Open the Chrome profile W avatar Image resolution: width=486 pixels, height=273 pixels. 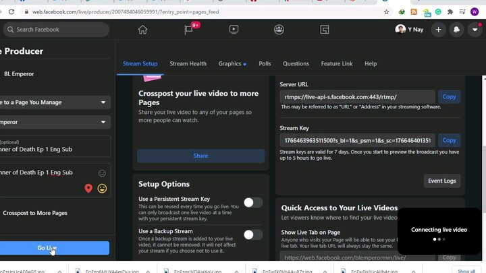475,11
